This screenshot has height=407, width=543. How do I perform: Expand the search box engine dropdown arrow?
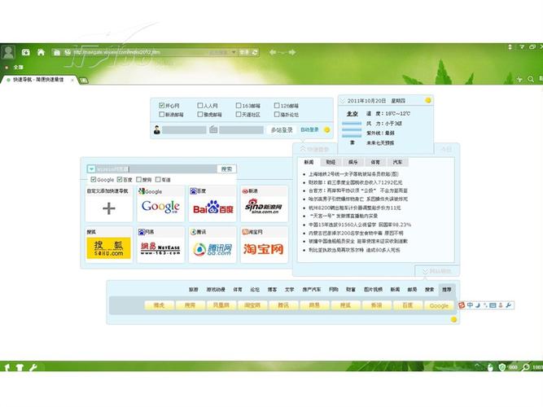click(92, 169)
